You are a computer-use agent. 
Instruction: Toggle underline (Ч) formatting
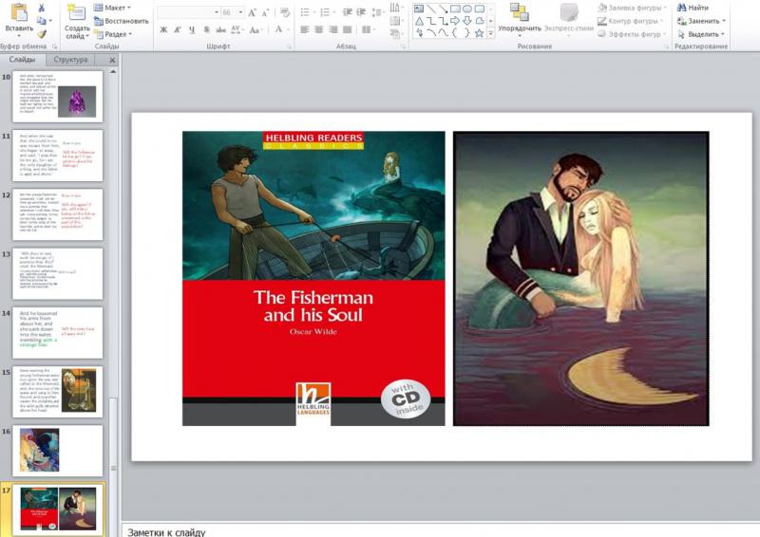(192, 30)
